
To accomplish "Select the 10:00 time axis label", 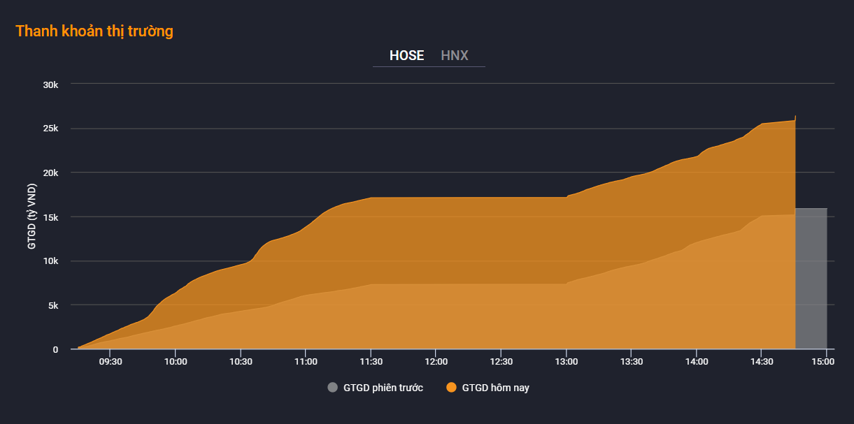I will 176,362.
